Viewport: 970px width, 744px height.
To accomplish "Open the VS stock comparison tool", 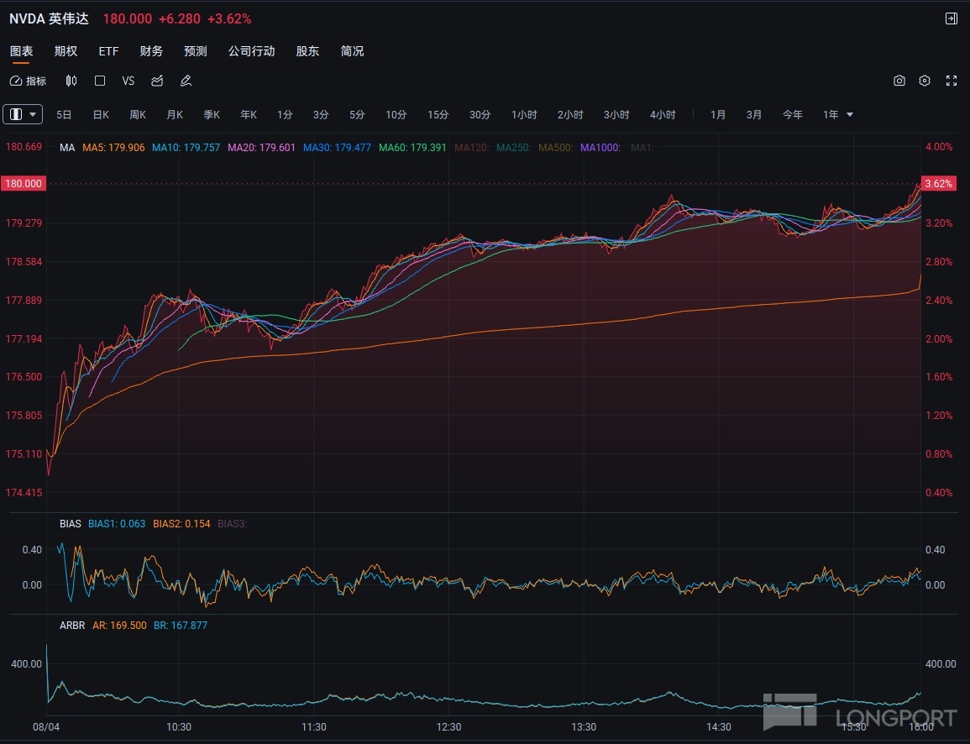I will pyautogui.click(x=128, y=81).
